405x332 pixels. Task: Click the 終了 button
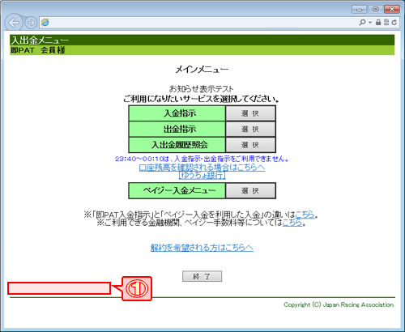tap(202, 276)
